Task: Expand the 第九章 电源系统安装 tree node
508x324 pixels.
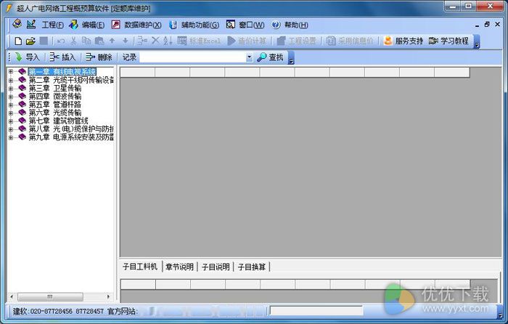Action: (11, 137)
